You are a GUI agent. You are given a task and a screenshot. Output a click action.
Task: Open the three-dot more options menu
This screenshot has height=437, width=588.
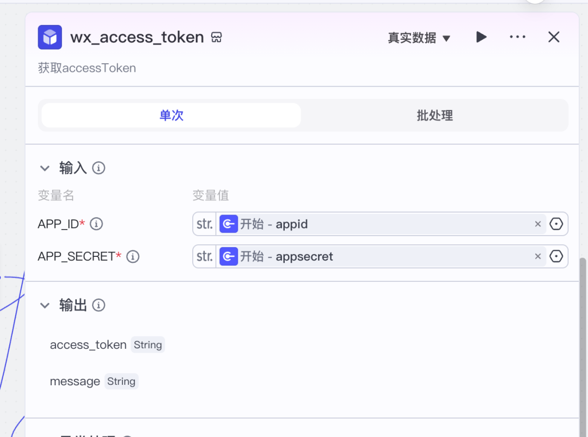(517, 37)
